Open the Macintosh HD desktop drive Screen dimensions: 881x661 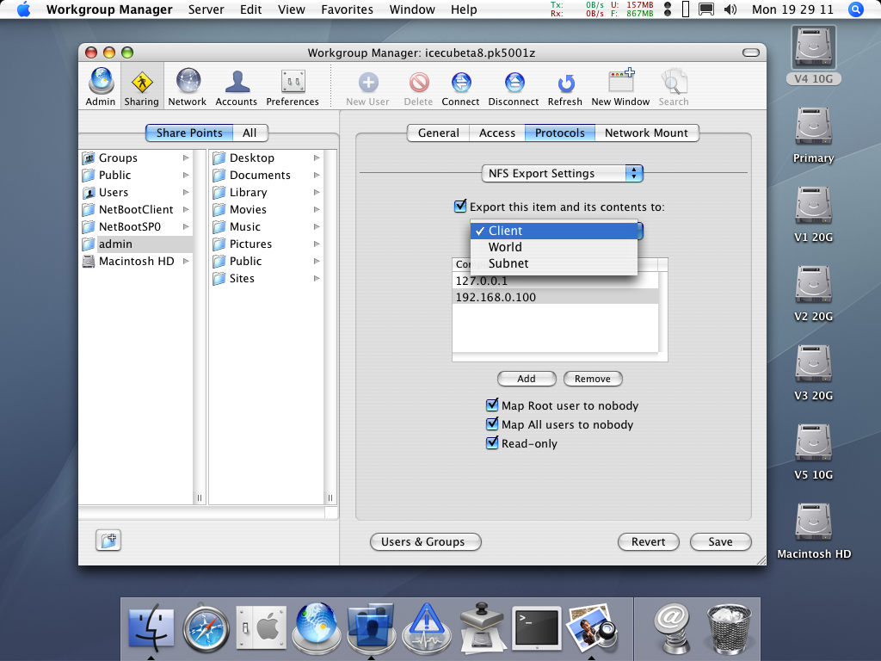pos(814,531)
